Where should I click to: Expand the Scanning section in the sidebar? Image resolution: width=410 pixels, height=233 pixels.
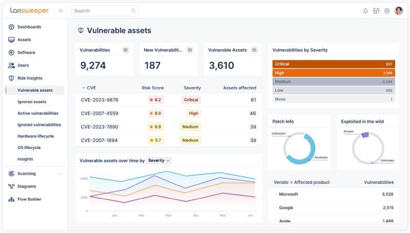[x=59, y=174]
